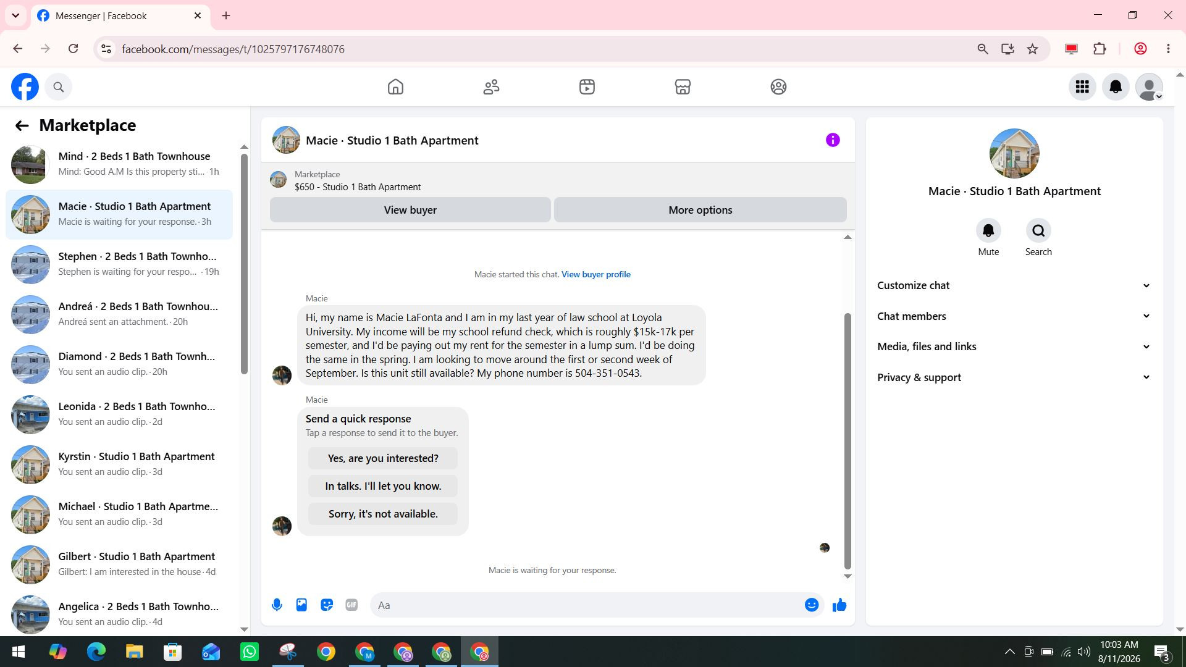1186x667 pixels.
Task: Mute this conversation bell icon
Action: click(x=988, y=231)
